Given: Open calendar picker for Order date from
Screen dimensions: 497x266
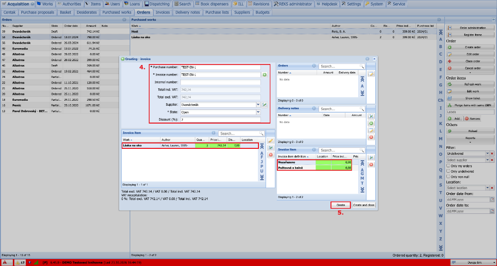Looking at the screenshot, I should point(492,199).
